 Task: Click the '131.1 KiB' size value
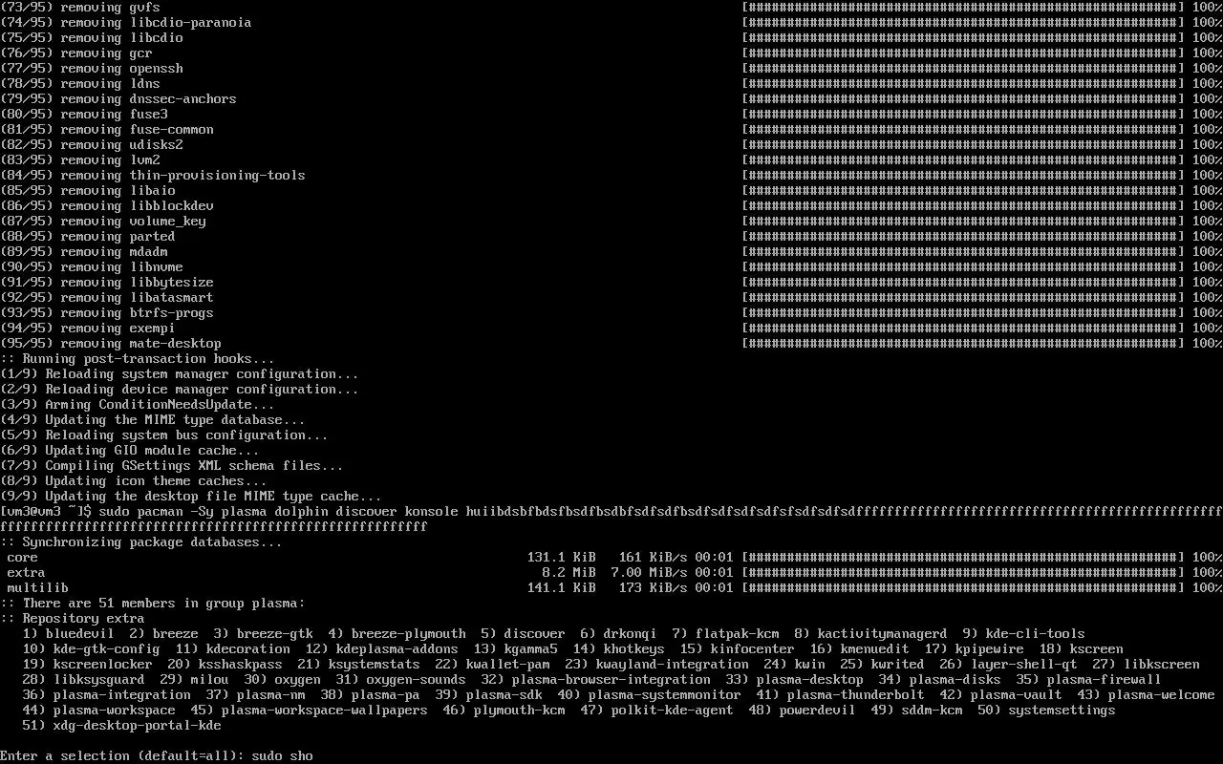[562, 557]
